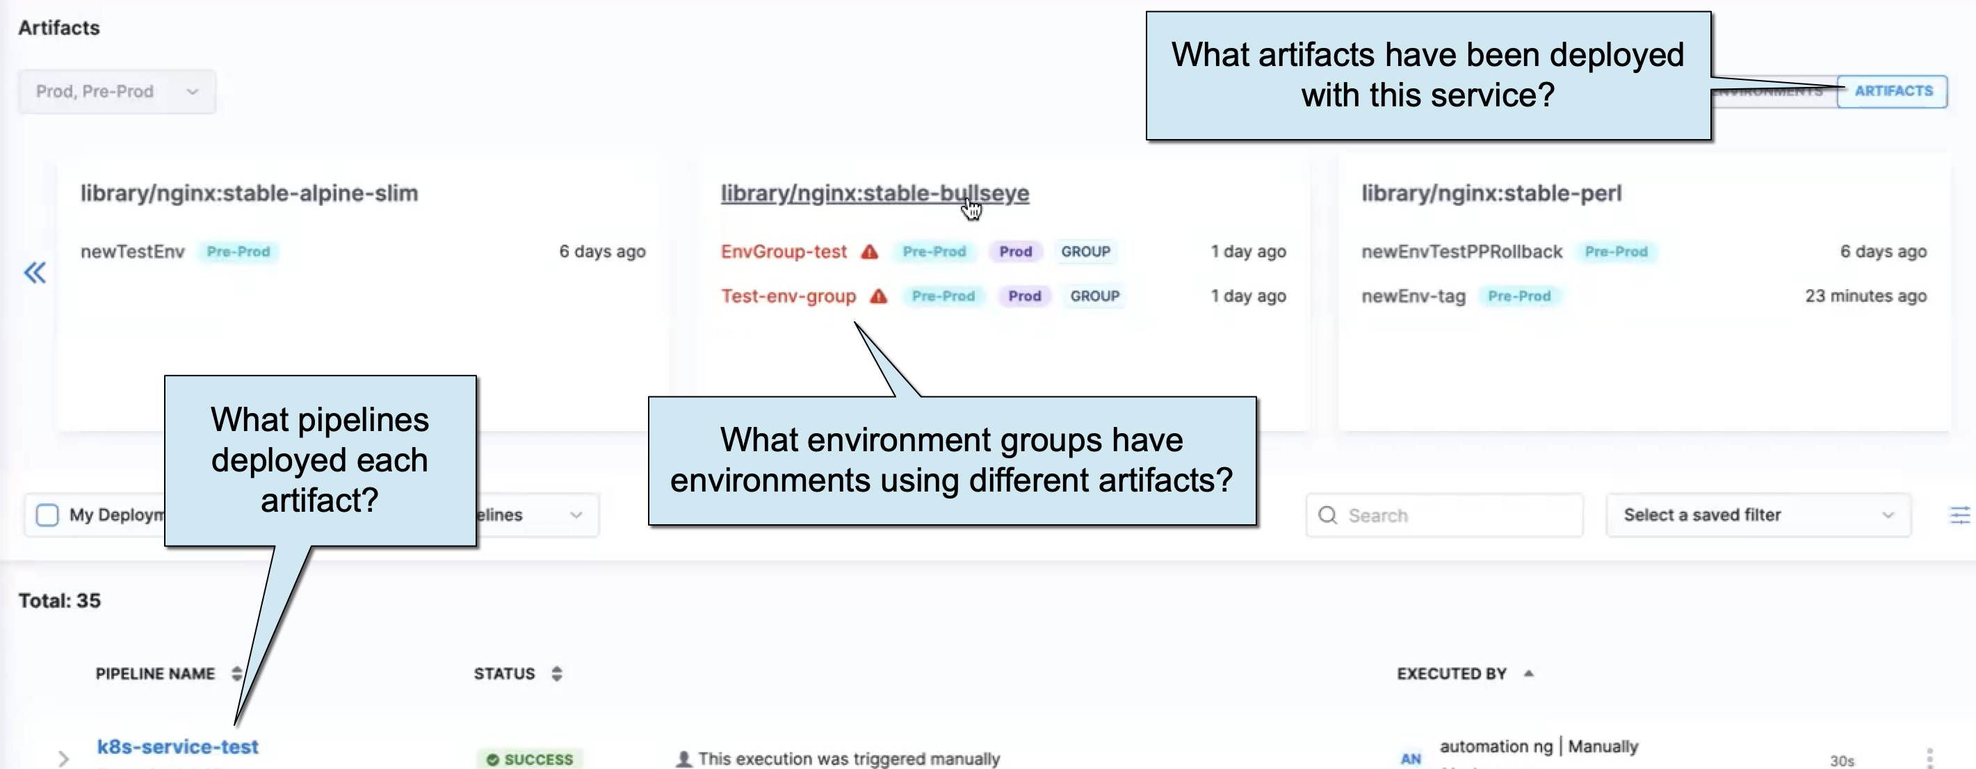Sort by Pipeline Name column arrows
1976x769 pixels.
236,674
